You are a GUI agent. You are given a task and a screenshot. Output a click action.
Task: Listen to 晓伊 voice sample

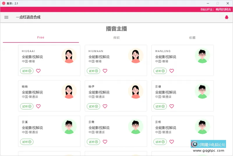click(93, 106)
